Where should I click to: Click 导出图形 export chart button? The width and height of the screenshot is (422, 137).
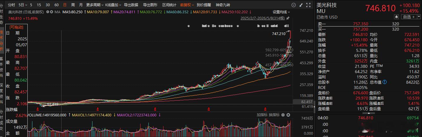pyautogui.click(x=150, y=5)
